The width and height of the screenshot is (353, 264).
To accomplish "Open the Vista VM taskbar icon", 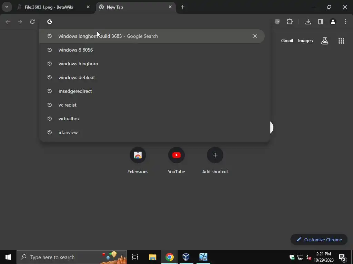I will 203,257.
